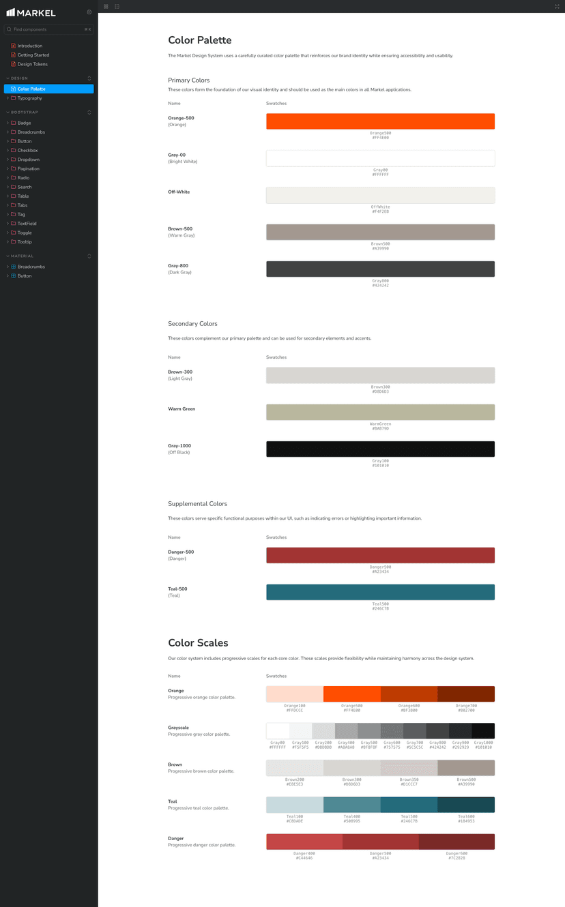Click the Tag folder icon
The width and height of the screenshot is (565, 907).
point(13,214)
